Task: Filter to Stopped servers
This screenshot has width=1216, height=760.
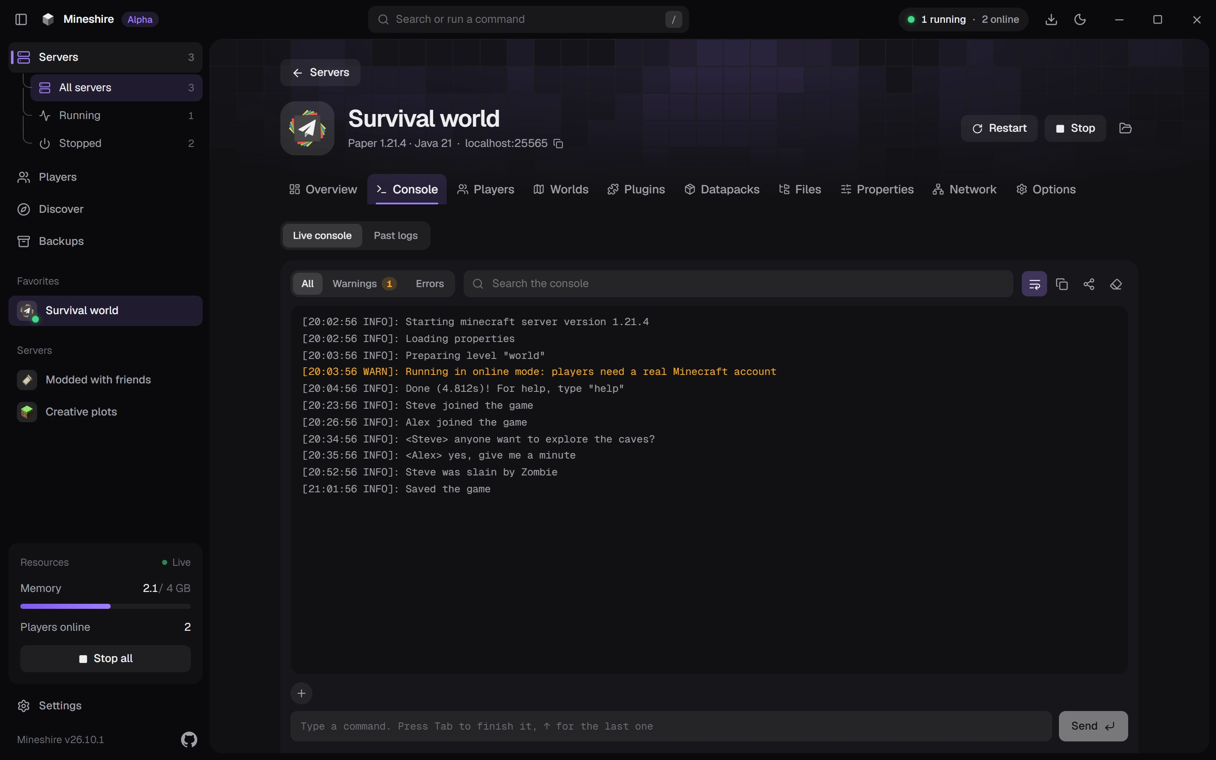Action: click(x=117, y=144)
